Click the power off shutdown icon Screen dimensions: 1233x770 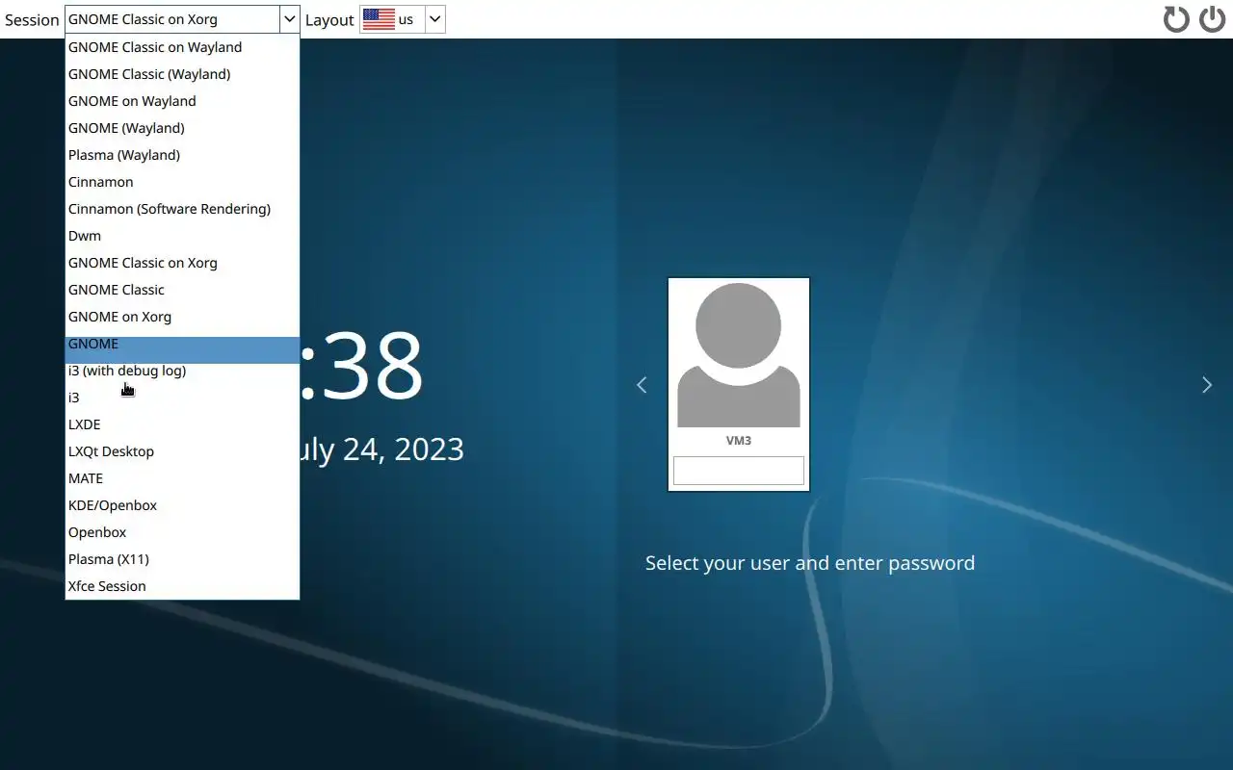tap(1212, 19)
